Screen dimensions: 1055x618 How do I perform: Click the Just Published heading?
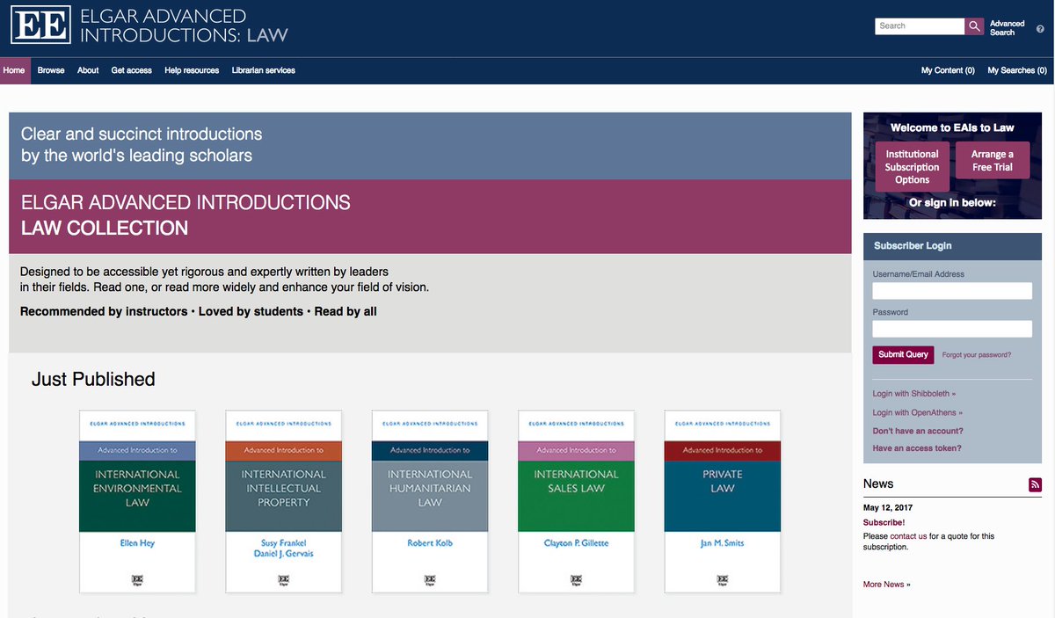[x=93, y=379]
